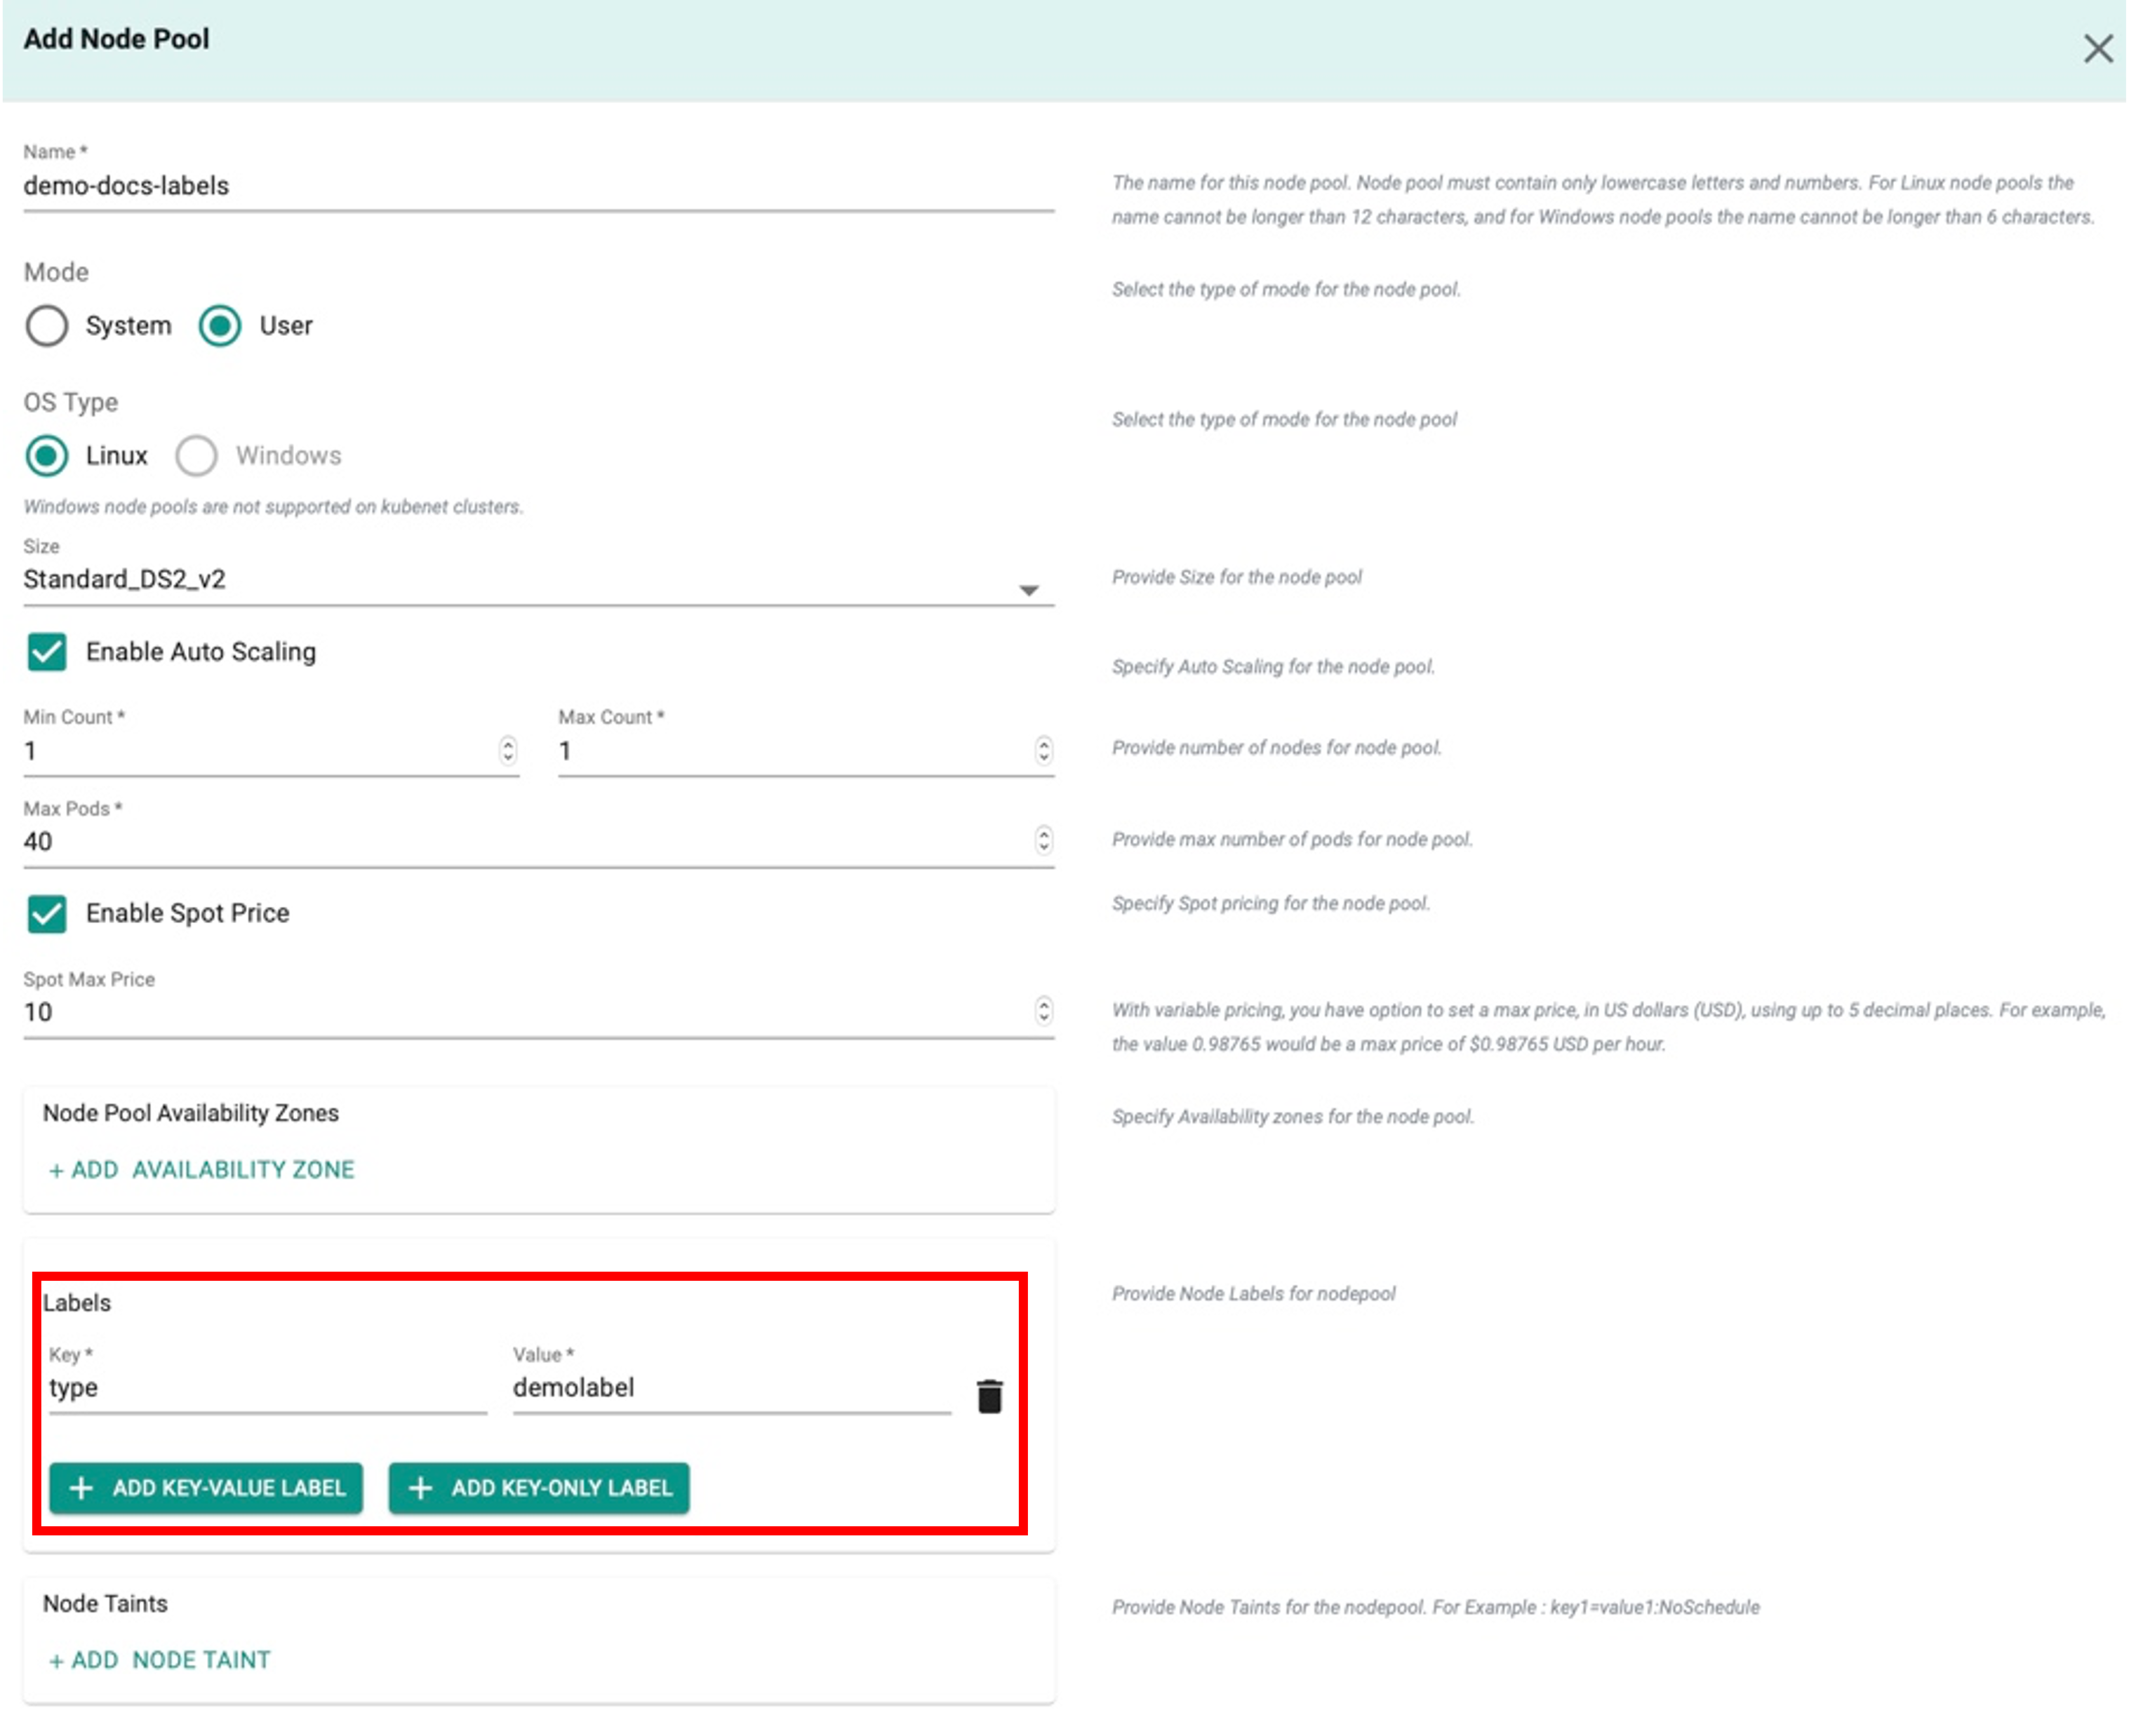Choose Linux as OS type
The height and width of the screenshot is (1736, 2129).
47,456
